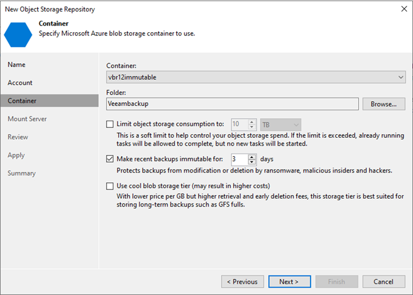Enable Use cool blob storage tier

[110, 186]
